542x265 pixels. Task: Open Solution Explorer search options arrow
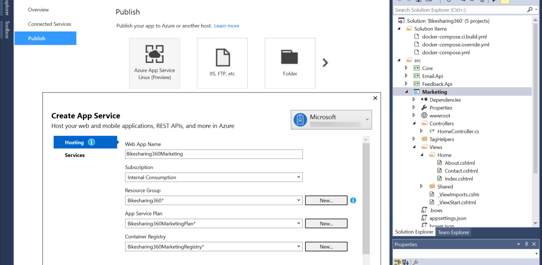[x=536, y=10]
